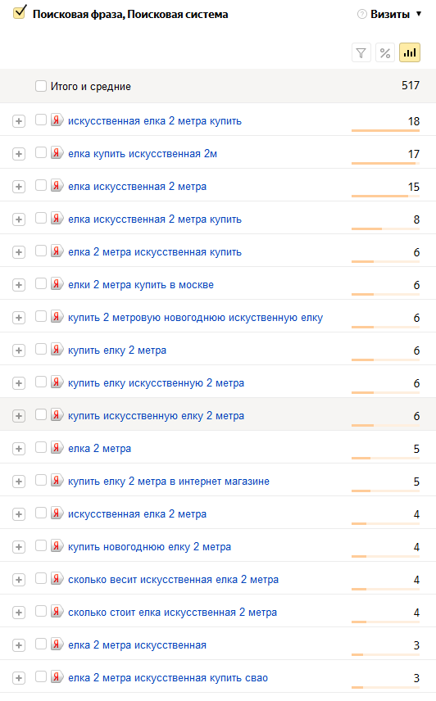Click the visits value 17
436x701 pixels.
pos(414,154)
